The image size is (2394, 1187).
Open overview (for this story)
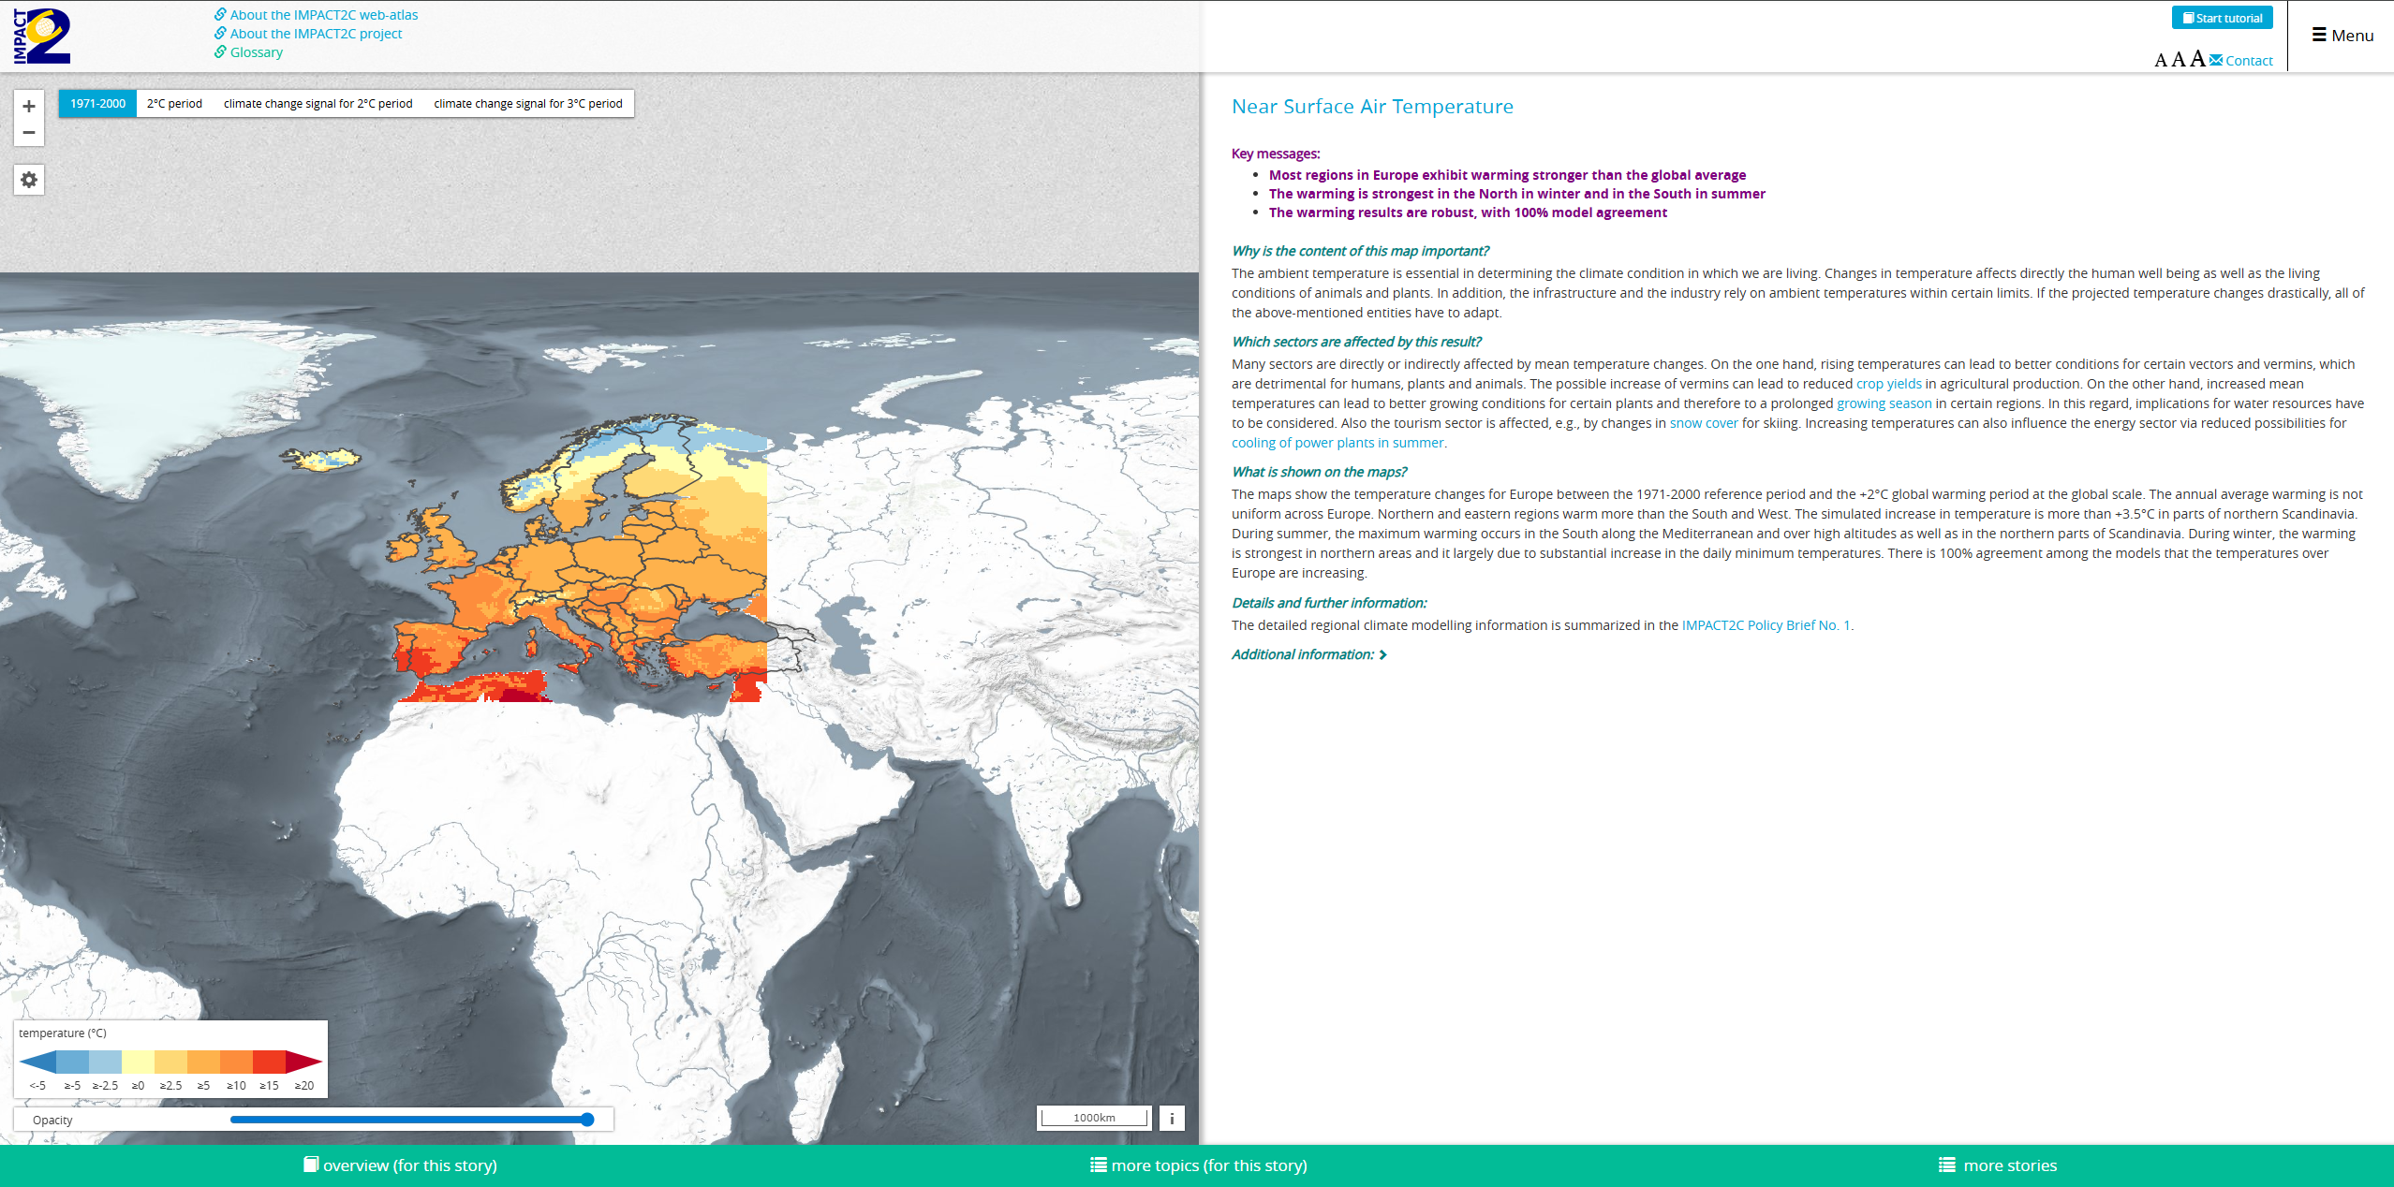(x=400, y=1165)
